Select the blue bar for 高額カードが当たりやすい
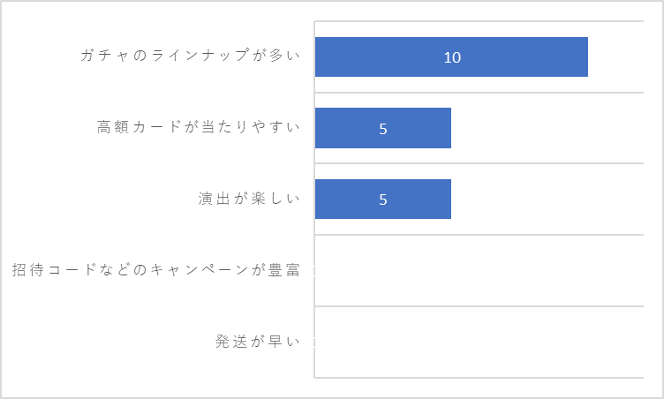The image size is (664, 399). coord(383,128)
